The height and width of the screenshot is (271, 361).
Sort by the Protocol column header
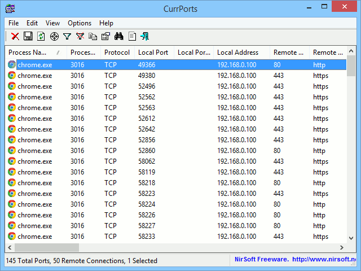coord(118,53)
